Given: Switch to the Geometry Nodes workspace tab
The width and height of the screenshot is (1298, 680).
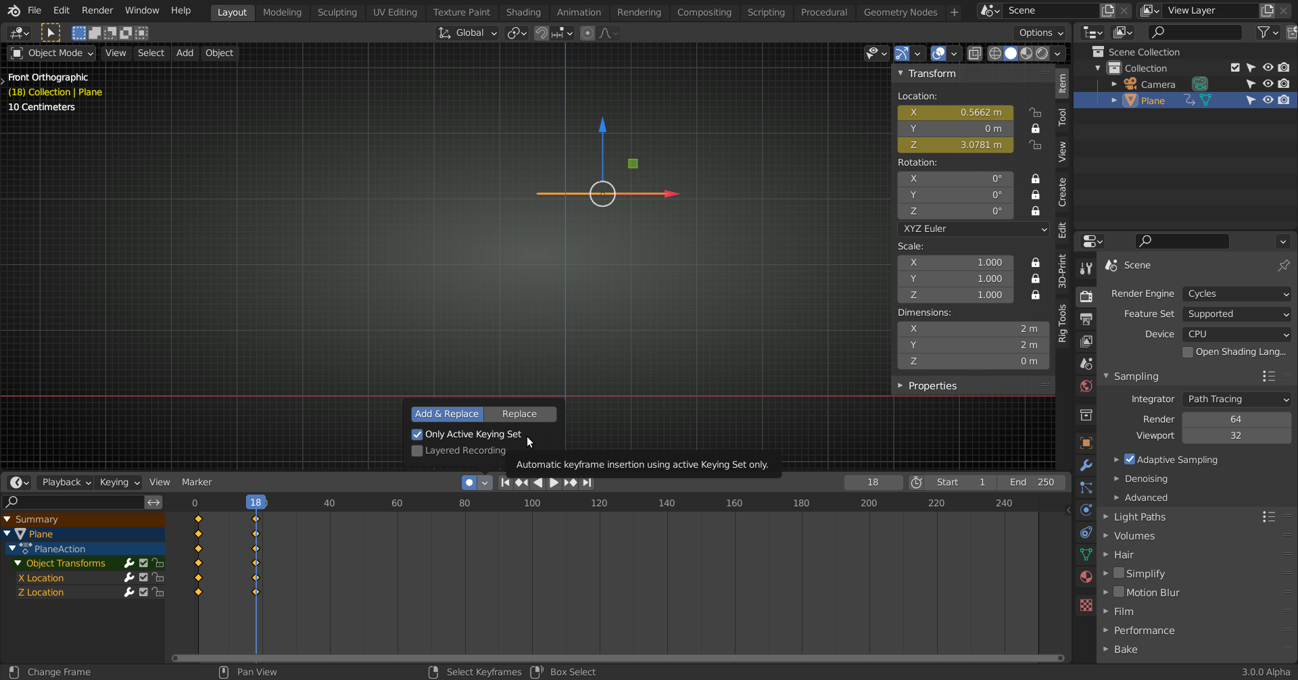Looking at the screenshot, I should tap(900, 12).
